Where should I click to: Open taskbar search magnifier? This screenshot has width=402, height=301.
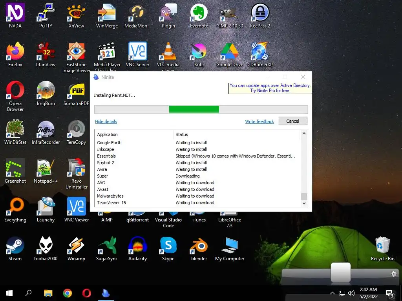pyautogui.click(x=28, y=293)
